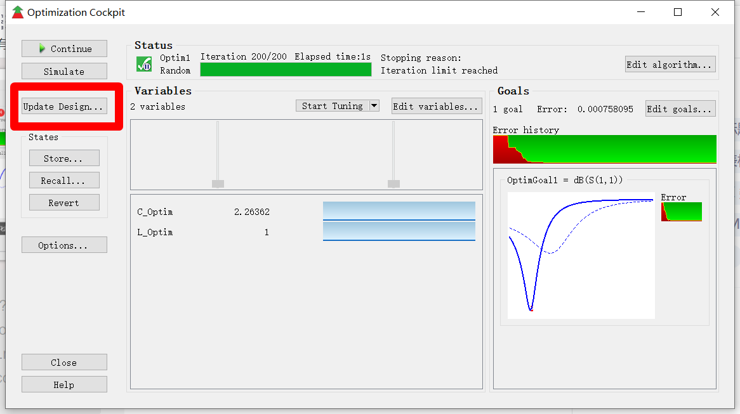Close the window with the X button
Screen dimensions: 740x414
pos(715,12)
